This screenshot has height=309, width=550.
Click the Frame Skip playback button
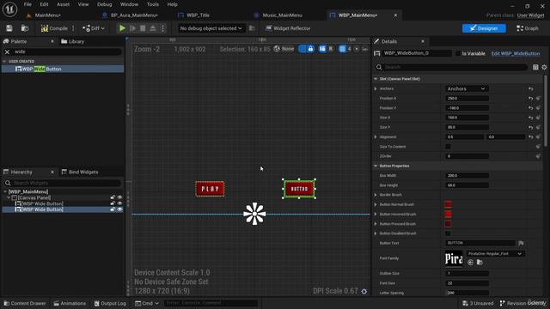132,28
